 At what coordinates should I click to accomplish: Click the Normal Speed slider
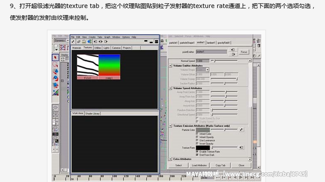tap(224, 61)
